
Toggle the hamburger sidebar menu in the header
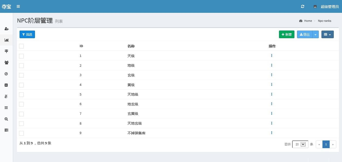coord(18,6)
